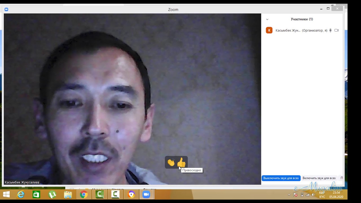Screen dimensions: 361x203
Task: Open Internet Explorer from taskbar
Action: coord(21,195)
